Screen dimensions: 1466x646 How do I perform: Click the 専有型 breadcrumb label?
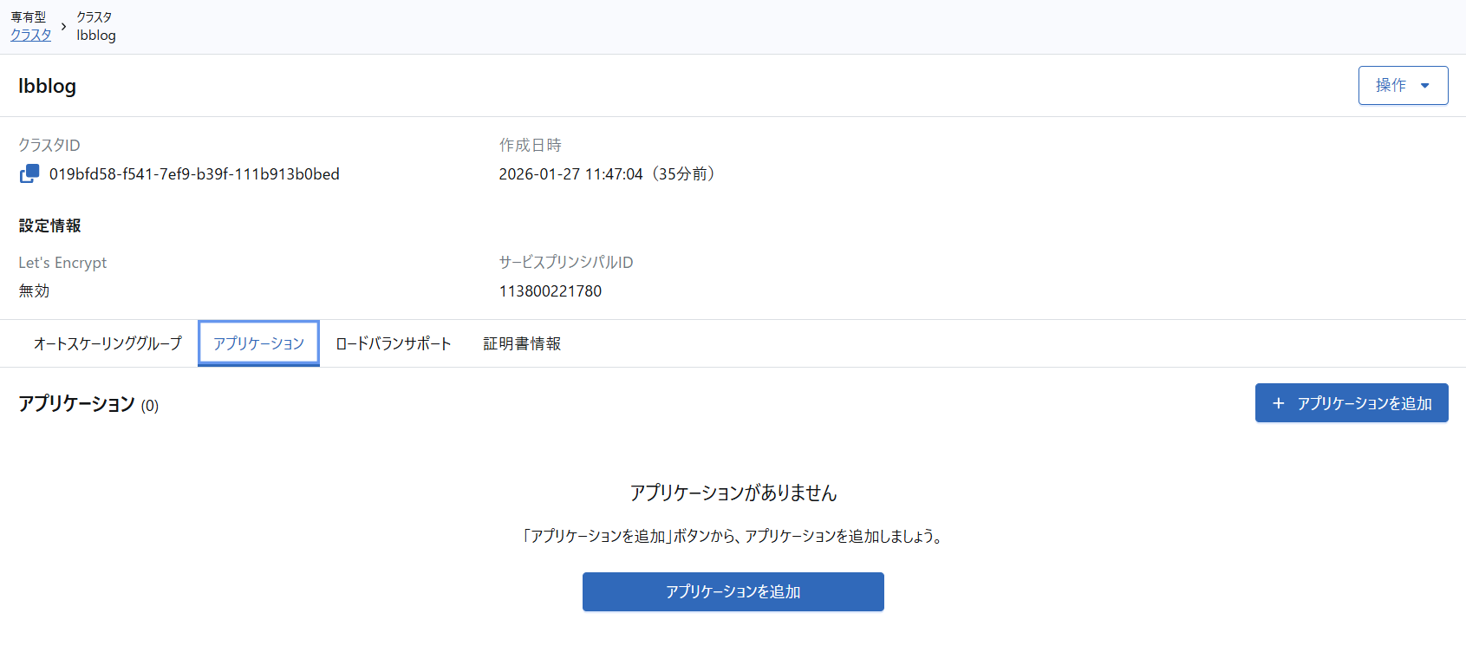click(28, 17)
